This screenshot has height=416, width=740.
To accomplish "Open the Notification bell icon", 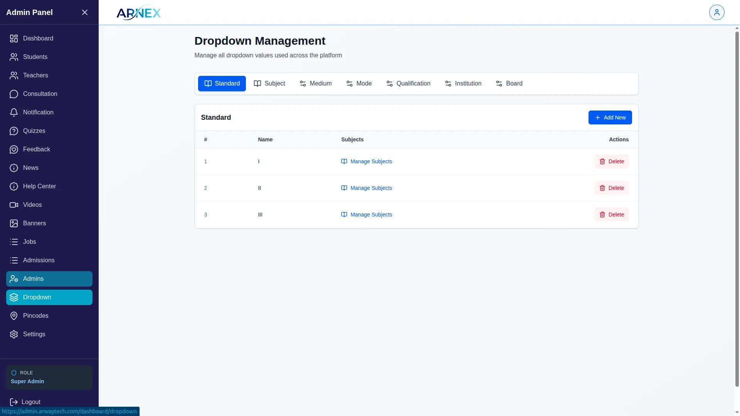I will click(14, 112).
